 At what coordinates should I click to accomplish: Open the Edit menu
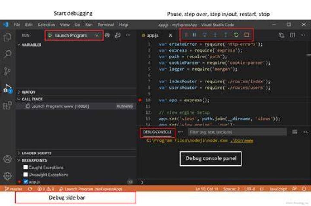point(29,25)
